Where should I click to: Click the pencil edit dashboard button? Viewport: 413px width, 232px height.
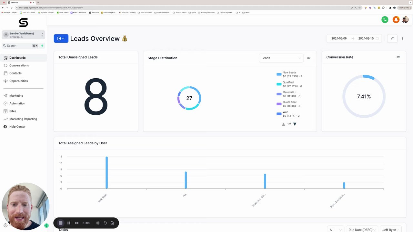(x=392, y=38)
